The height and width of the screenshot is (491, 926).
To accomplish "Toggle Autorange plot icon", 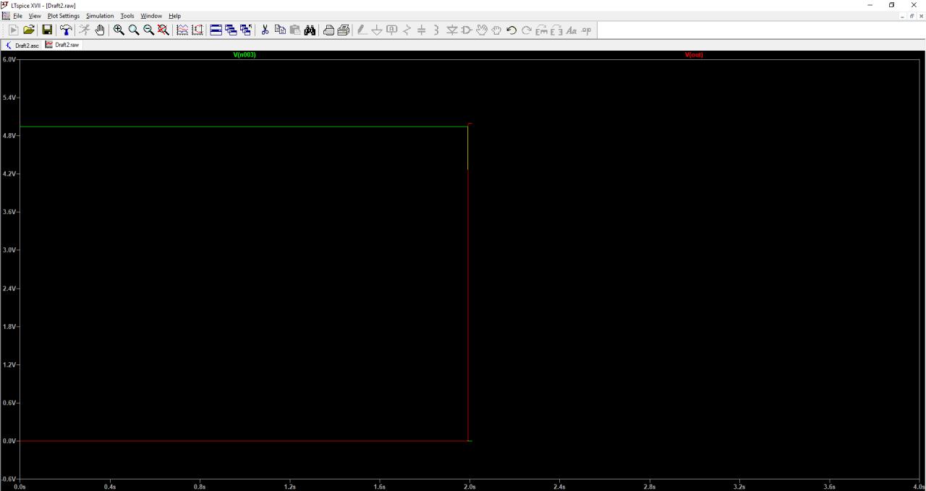I will click(x=182, y=30).
